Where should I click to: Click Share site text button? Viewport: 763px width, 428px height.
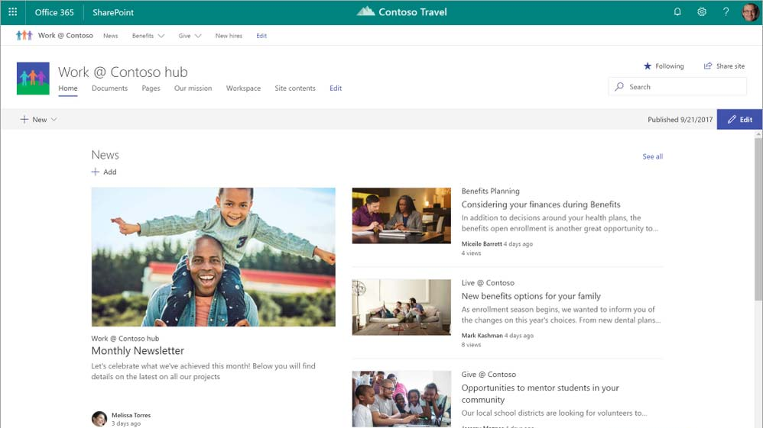tap(730, 66)
